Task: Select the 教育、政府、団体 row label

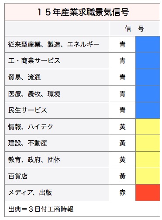Action: tap(34, 160)
